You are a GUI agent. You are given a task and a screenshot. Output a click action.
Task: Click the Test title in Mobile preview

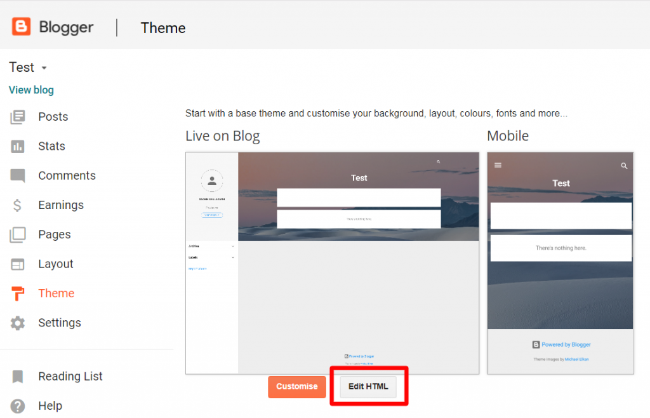pyautogui.click(x=561, y=184)
